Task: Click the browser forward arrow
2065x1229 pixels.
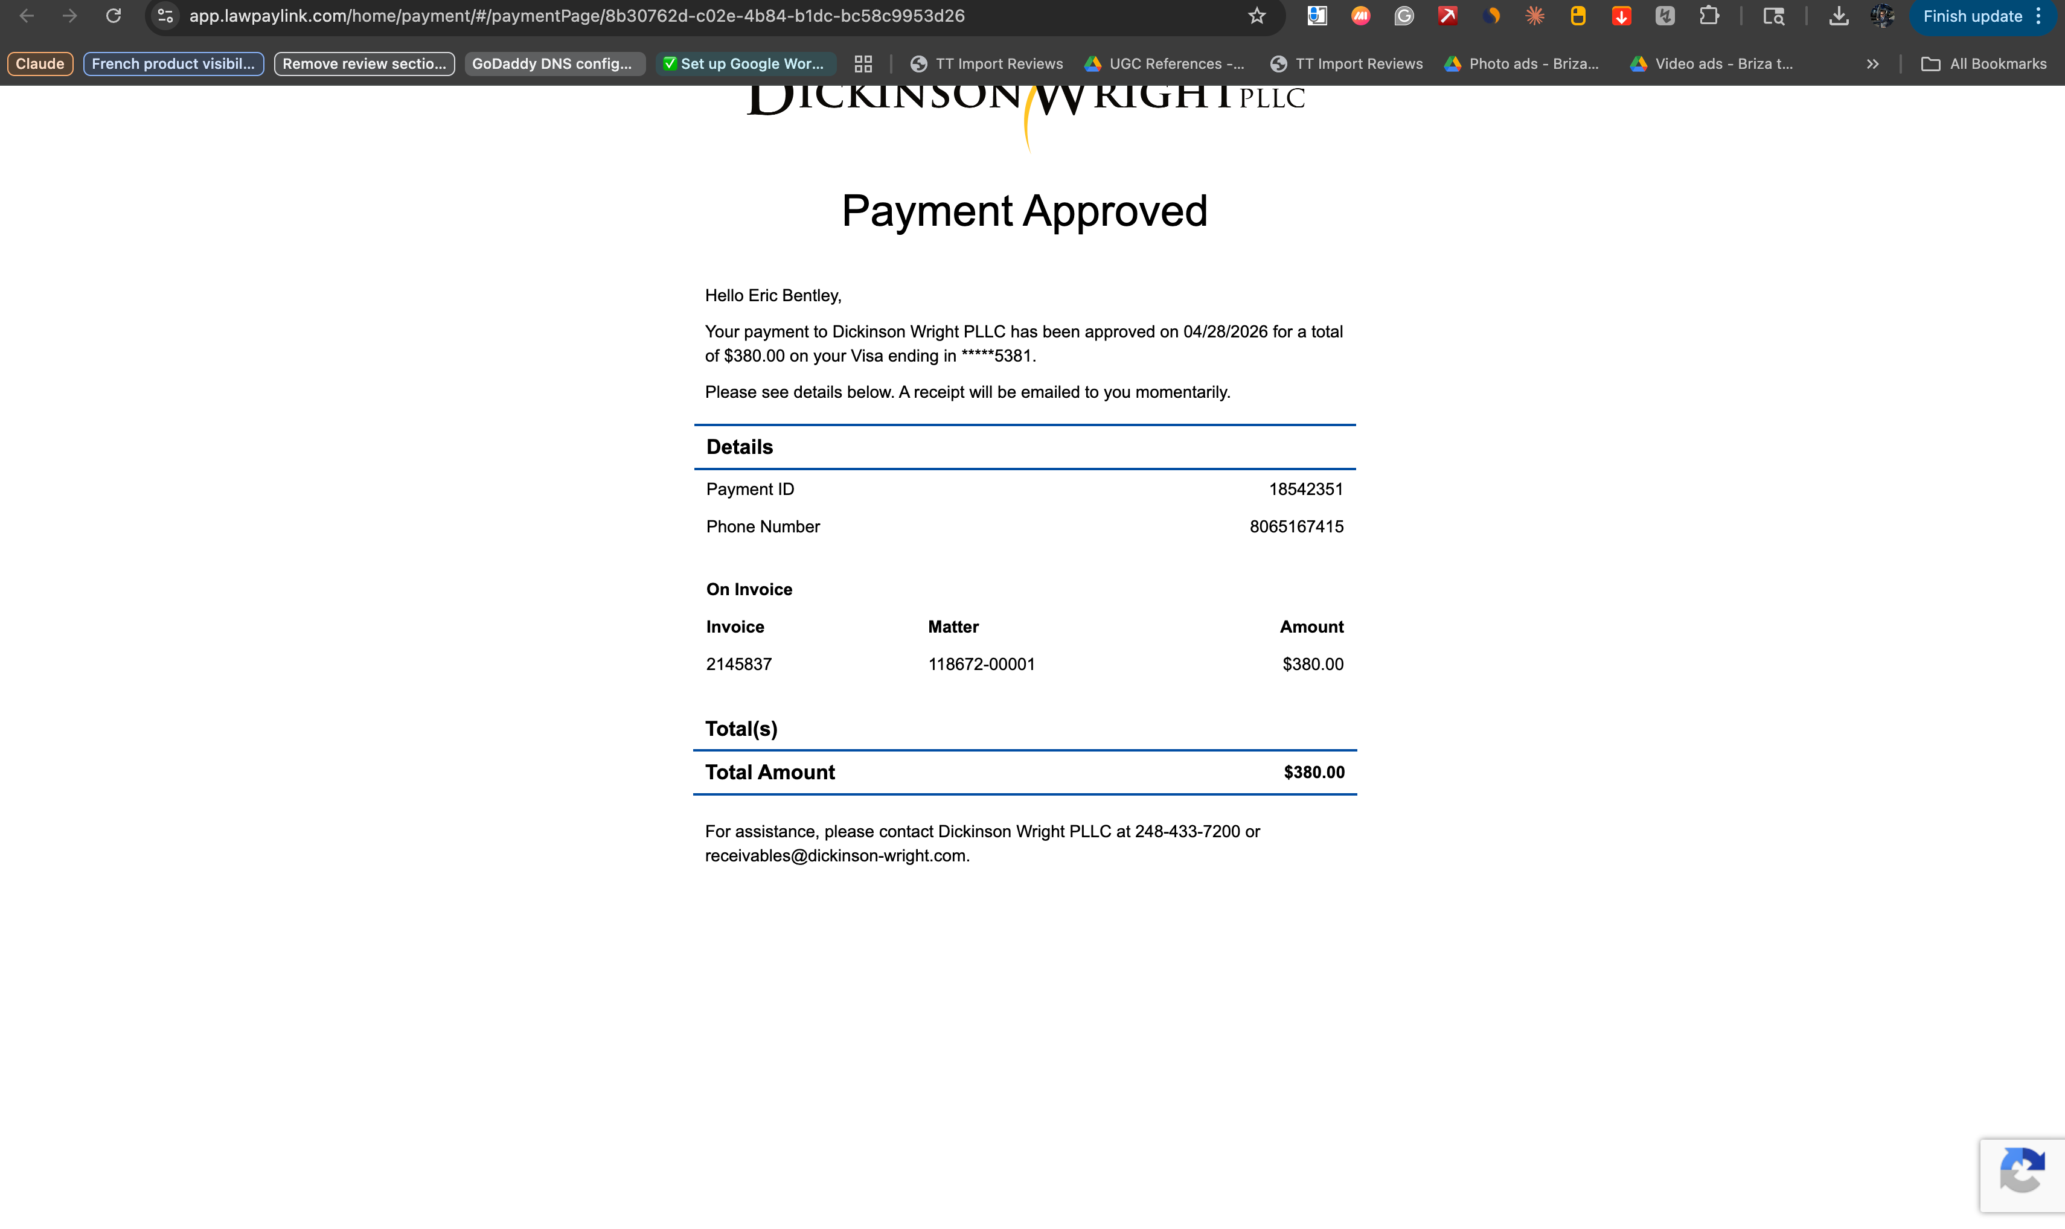Action: coord(69,16)
